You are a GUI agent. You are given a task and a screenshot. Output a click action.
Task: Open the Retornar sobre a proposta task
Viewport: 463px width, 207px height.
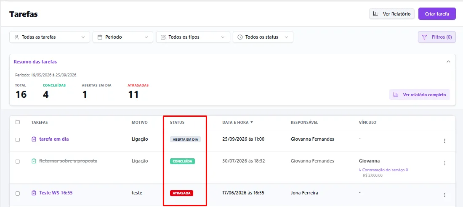68,161
